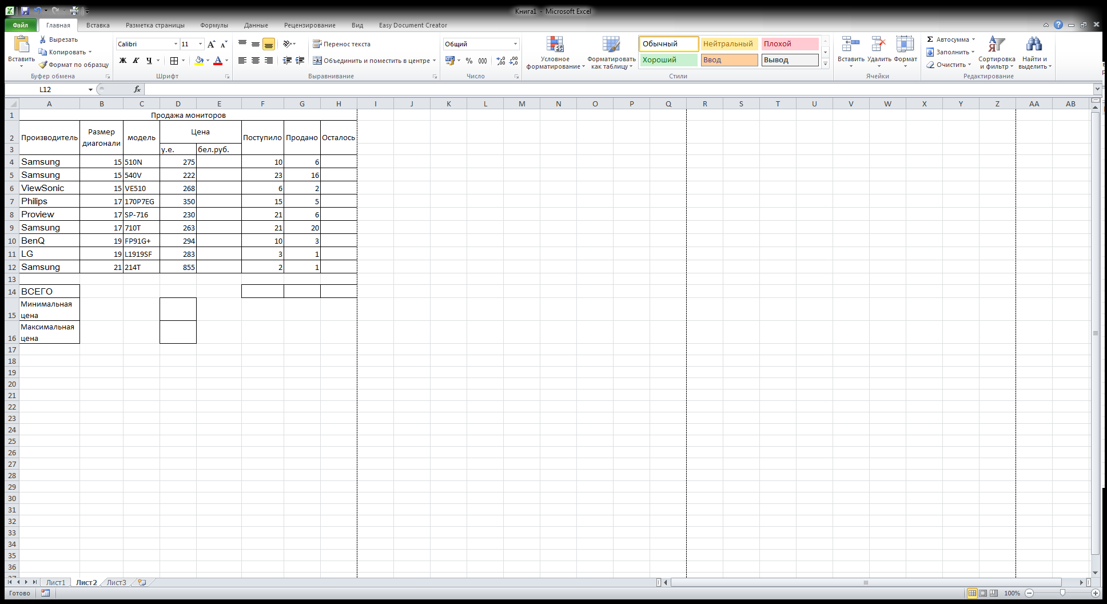Open the font name Calibri dropdown
The image size is (1107, 604).
coord(176,44)
